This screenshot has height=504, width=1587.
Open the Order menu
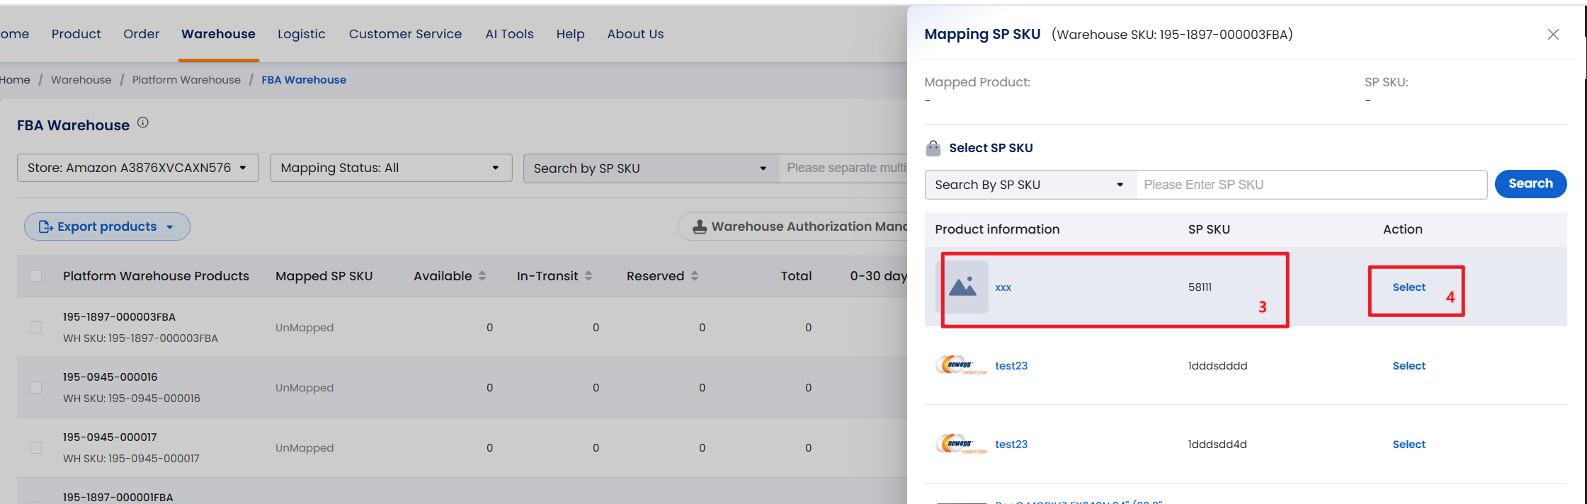[141, 34]
